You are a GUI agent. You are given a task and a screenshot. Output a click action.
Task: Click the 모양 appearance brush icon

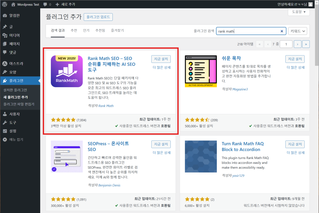tap(5, 72)
